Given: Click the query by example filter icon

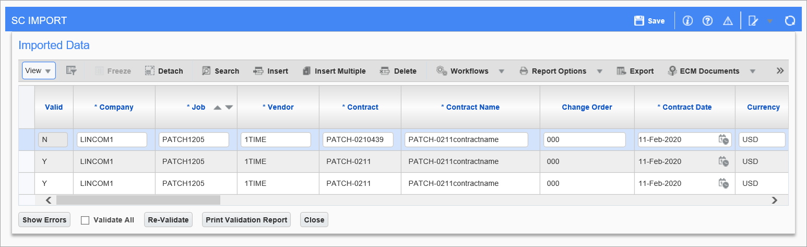Looking at the screenshot, I should (x=71, y=70).
